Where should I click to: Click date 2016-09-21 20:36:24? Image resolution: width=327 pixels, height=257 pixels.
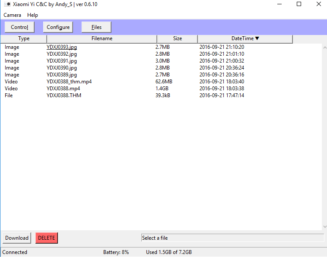[x=222, y=68]
